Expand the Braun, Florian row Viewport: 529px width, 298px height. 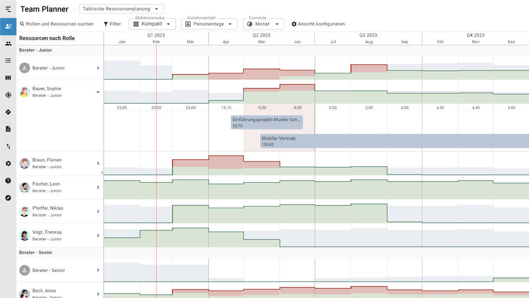click(x=98, y=164)
